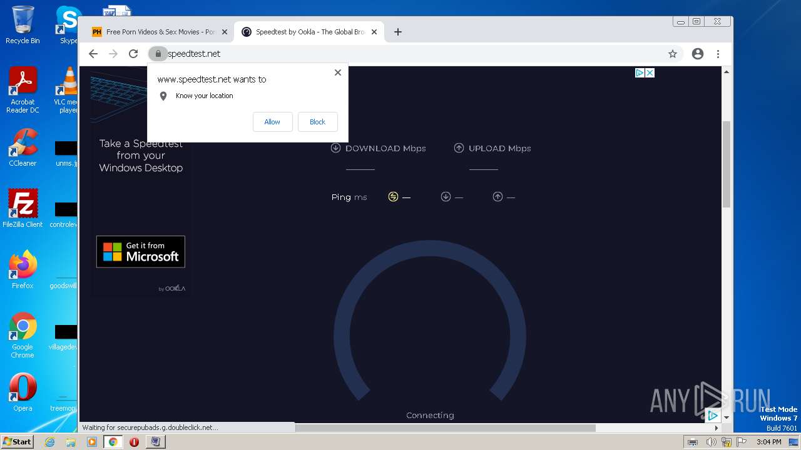Bookmark this page with the star icon
The width and height of the screenshot is (801, 450).
tap(673, 54)
